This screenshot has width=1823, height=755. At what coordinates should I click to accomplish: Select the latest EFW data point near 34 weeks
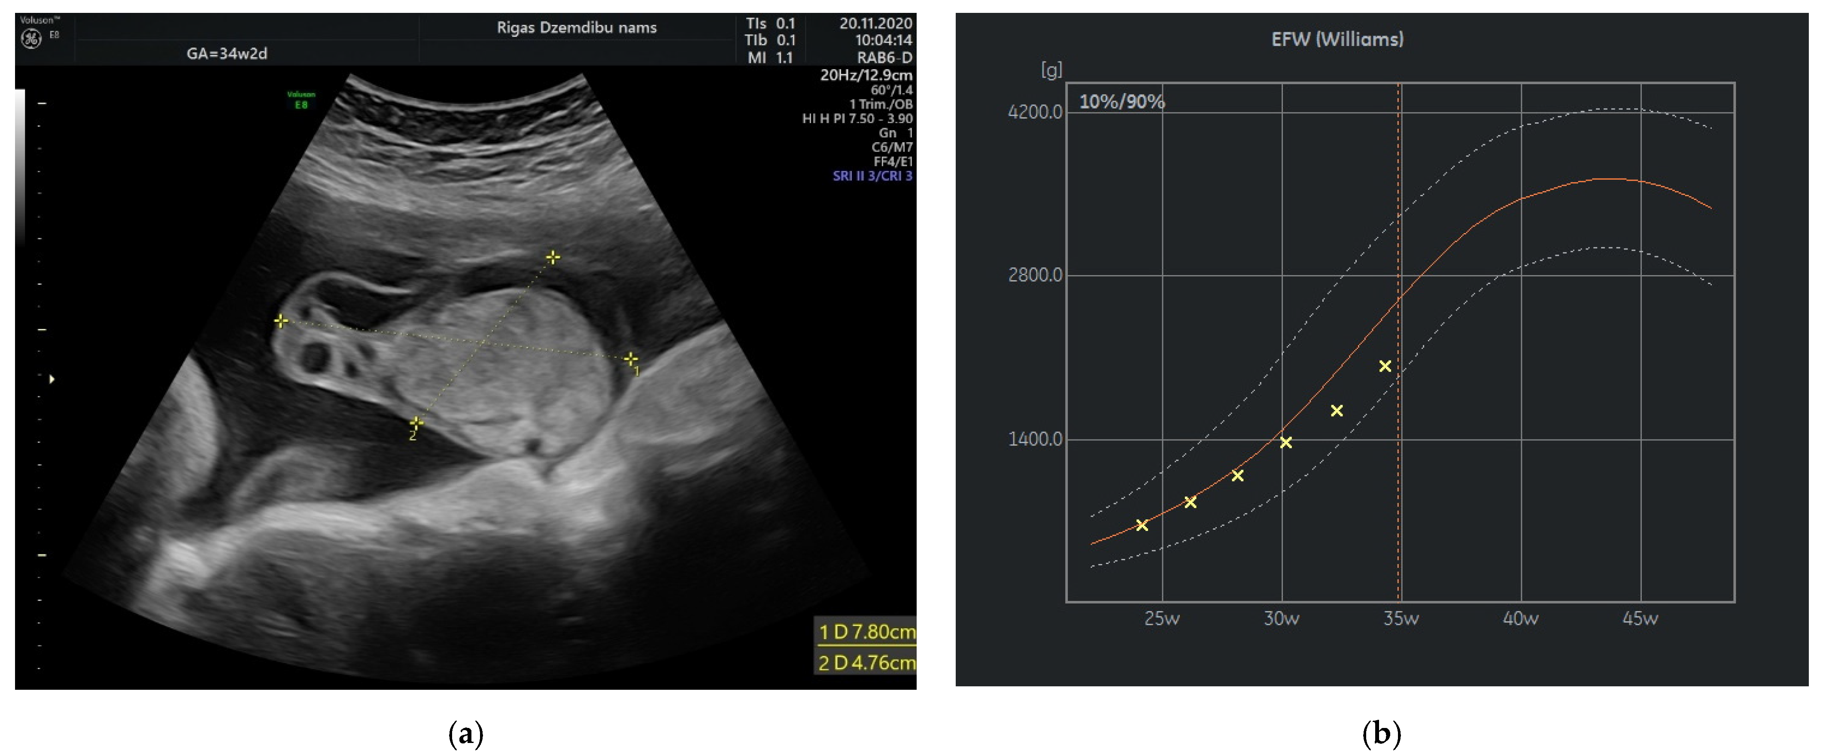1385,366
